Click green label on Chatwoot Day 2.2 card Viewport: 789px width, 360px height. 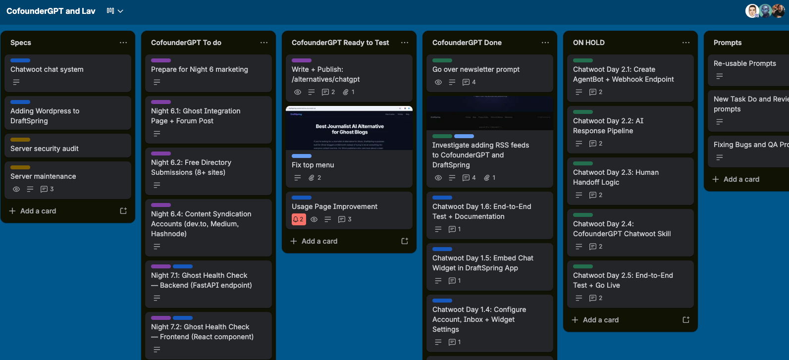[583, 112]
